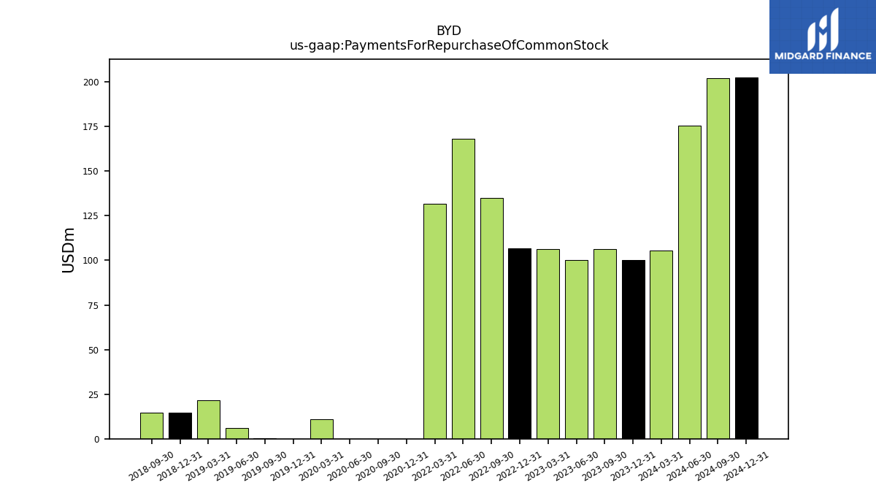876x493 pixels.
Task: Select the subtitle 'us-gaap:PaymentsForRepurchaseOfCommonStock'
Action: tap(449, 46)
